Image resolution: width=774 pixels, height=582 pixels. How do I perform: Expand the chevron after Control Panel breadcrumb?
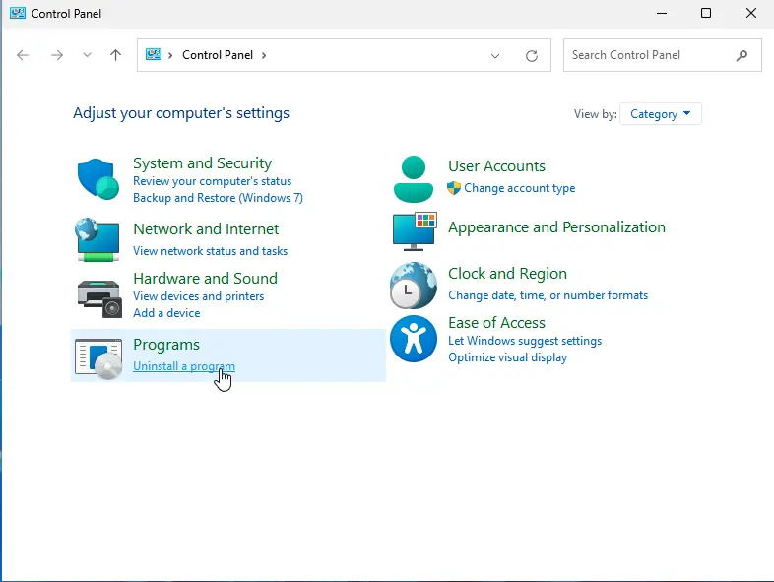click(264, 56)
